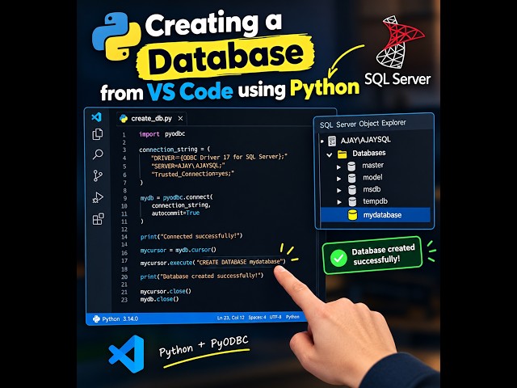Click Ln 23, Col 12 in status bar

point(230,318)
